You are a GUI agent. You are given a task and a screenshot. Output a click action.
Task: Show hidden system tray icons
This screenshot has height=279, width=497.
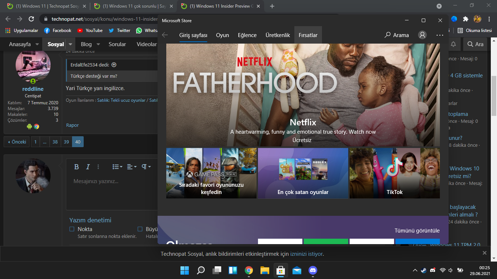415,270
